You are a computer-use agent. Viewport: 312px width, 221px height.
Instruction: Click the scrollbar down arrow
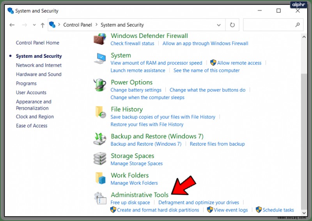pos(304,213)
